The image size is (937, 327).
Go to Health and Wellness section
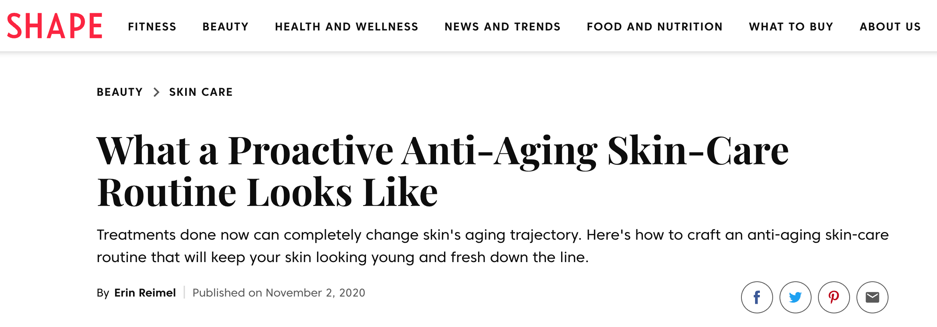pos(347,27)
